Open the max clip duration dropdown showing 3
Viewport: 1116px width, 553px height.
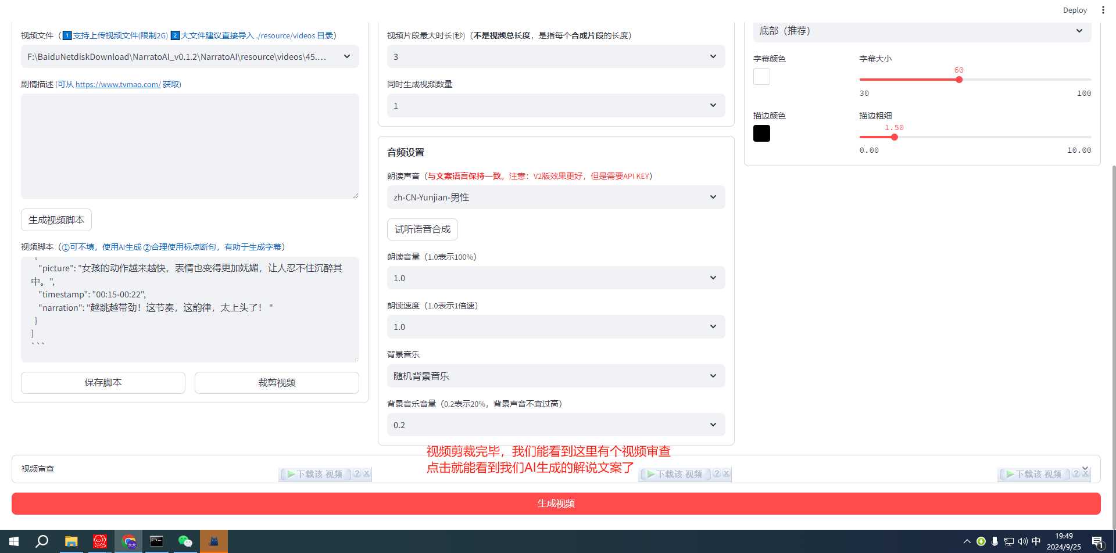[x=556, y=56]
